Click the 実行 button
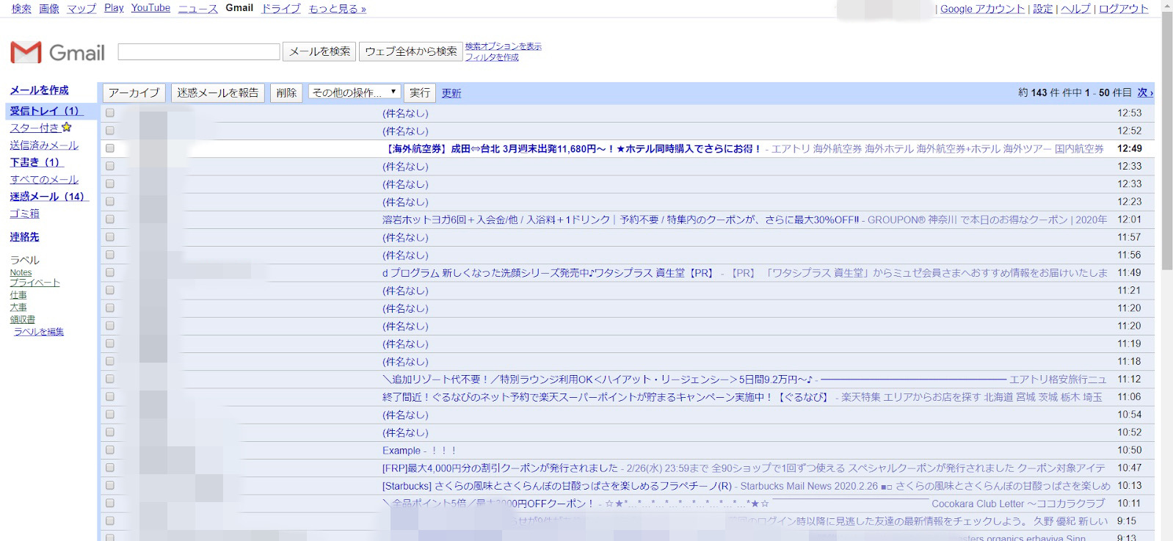 point(420,92)
